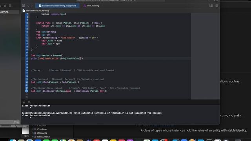Click the //Array comment line
This screenshot has height=141, width=251.
73,70
